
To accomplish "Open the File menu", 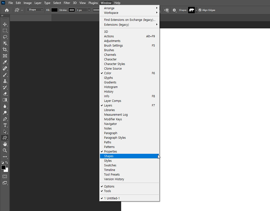I will 11,3.
